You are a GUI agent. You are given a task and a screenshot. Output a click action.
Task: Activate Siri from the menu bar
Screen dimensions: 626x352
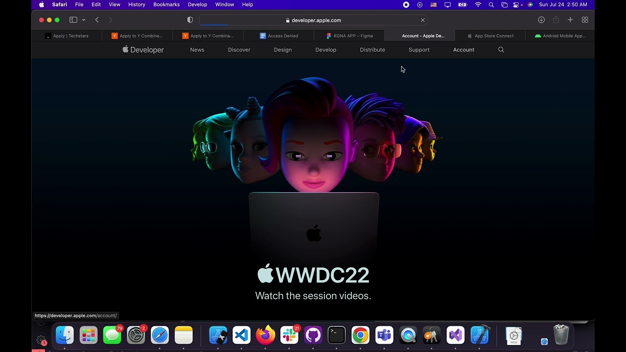click(x=530, y=4)
